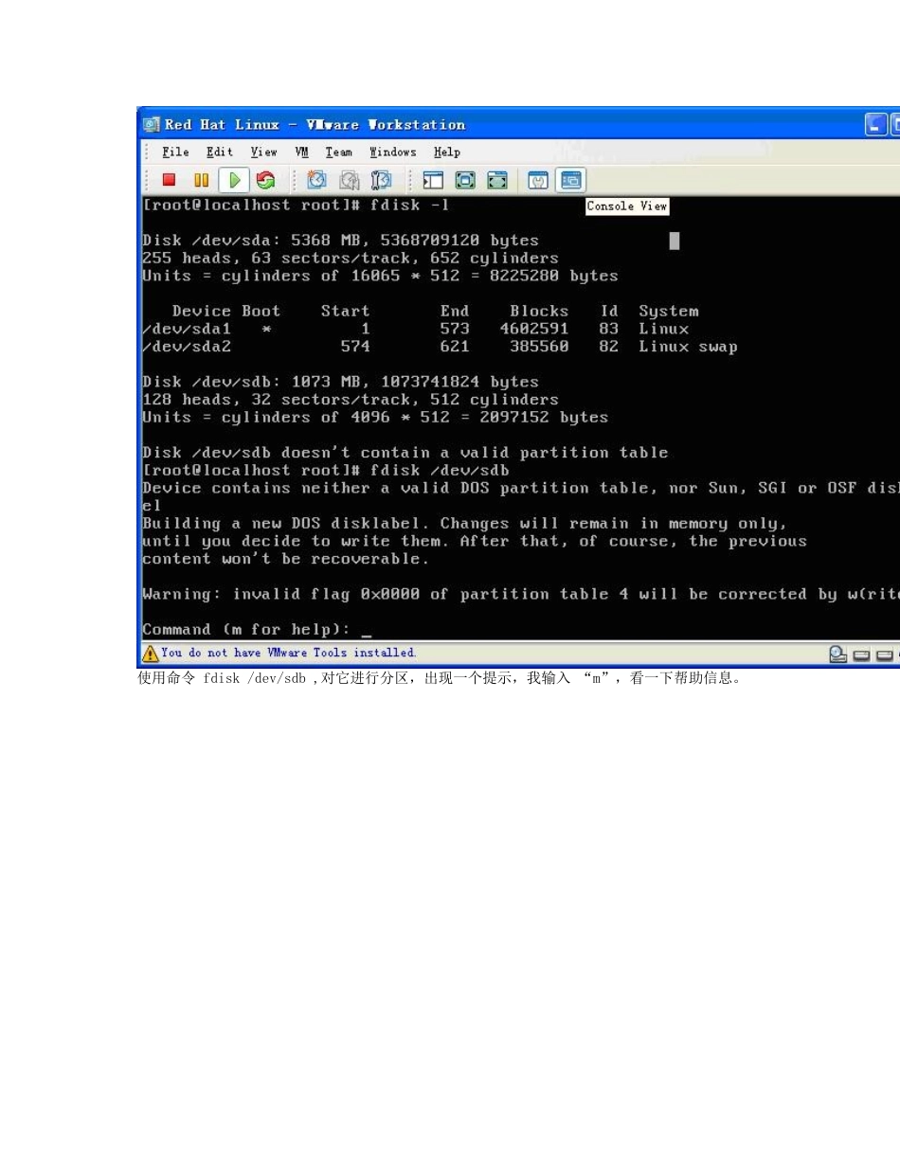
Task: Expand the Team menu
Action: pyautogui.click(x=338, y=152)
